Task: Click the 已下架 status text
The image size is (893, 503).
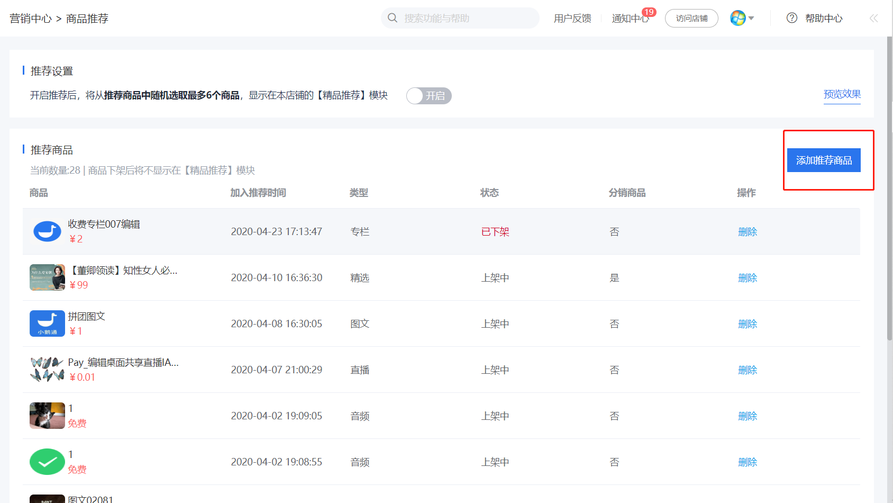Action: (495, 232)
